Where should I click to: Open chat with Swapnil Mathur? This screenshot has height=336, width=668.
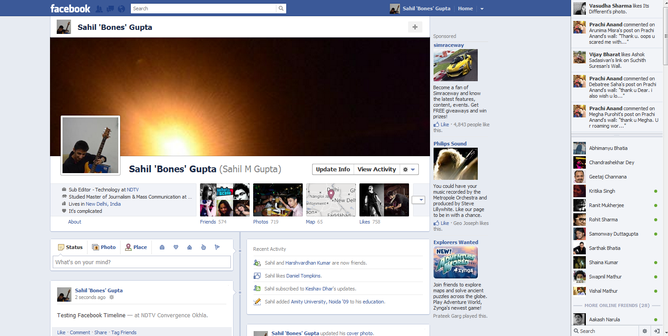[x=616, y=277]
